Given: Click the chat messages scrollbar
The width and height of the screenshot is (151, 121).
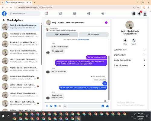Looking at the screenshot, I should [109, 78].
